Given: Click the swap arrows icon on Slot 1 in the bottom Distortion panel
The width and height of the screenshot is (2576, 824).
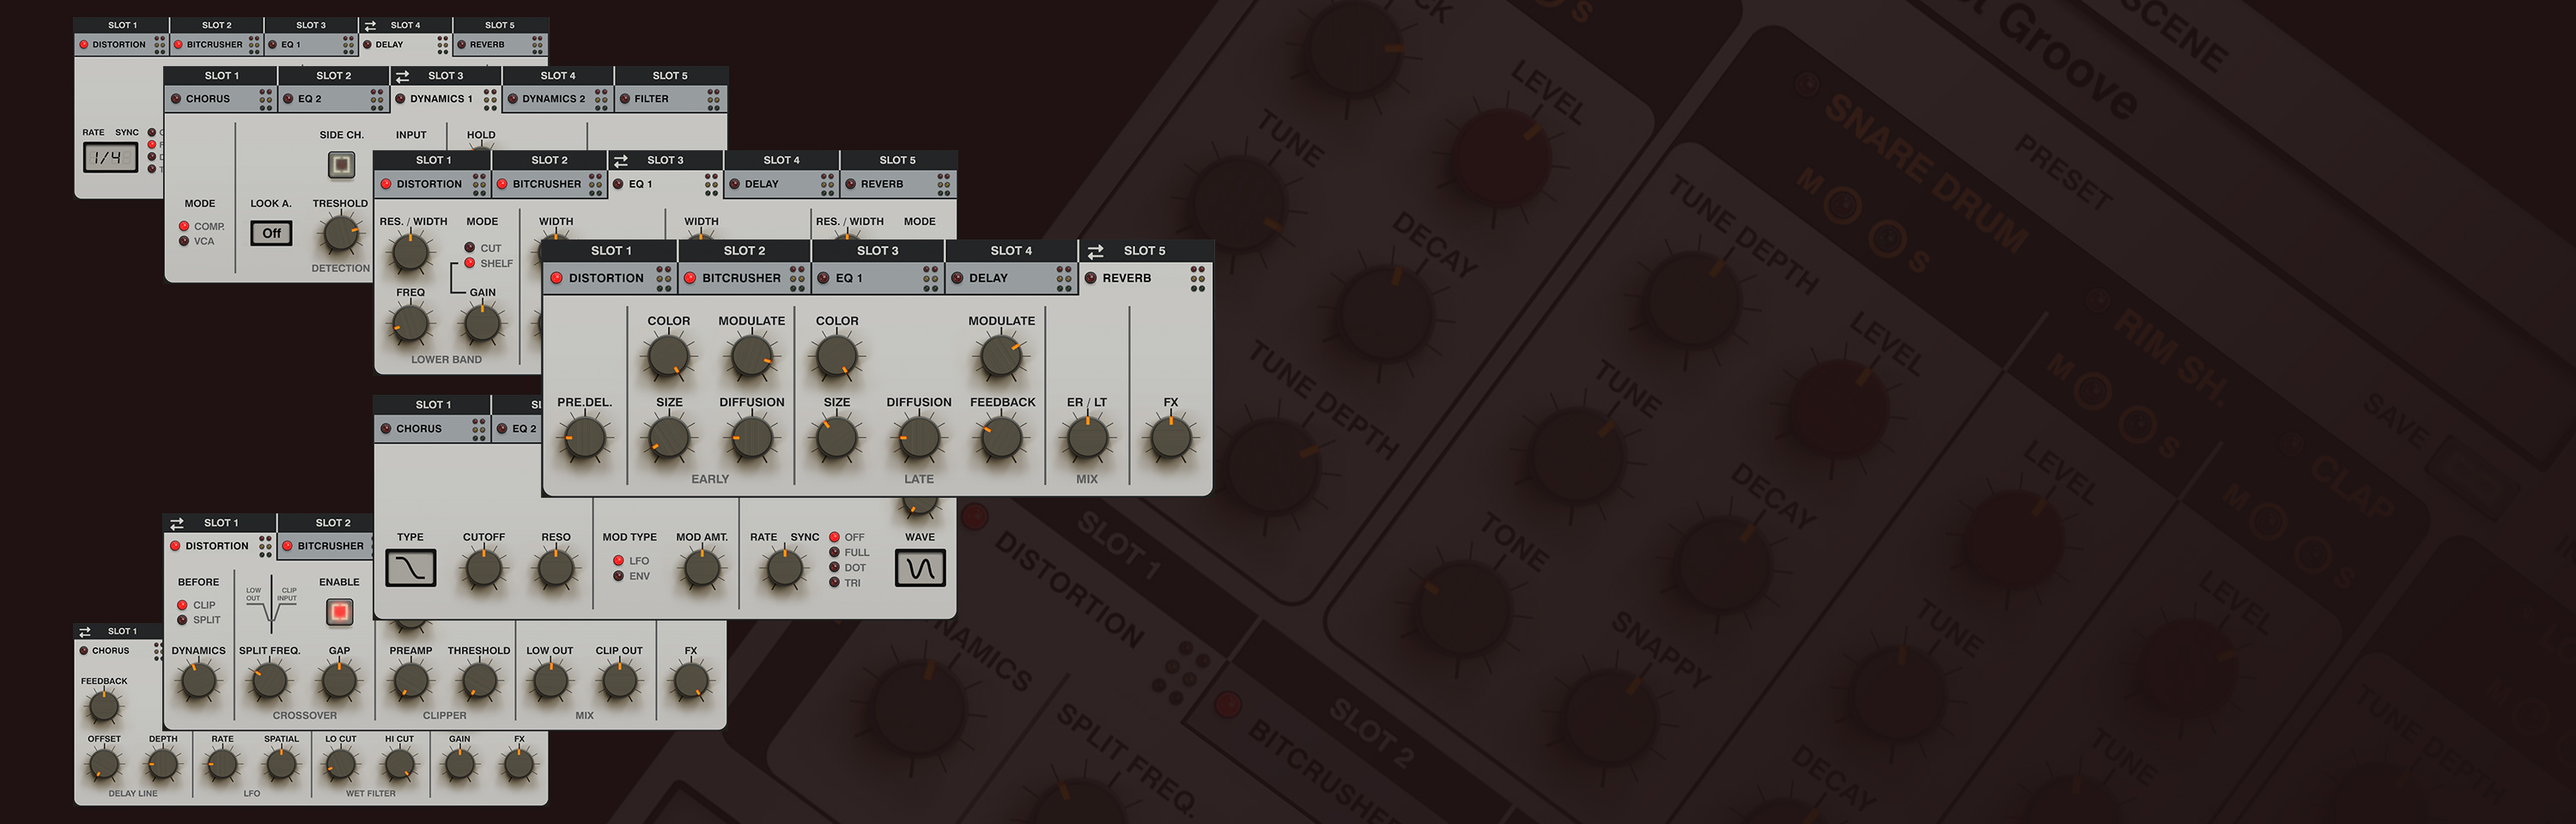Looking at the screenshot, I should (177, 523).
